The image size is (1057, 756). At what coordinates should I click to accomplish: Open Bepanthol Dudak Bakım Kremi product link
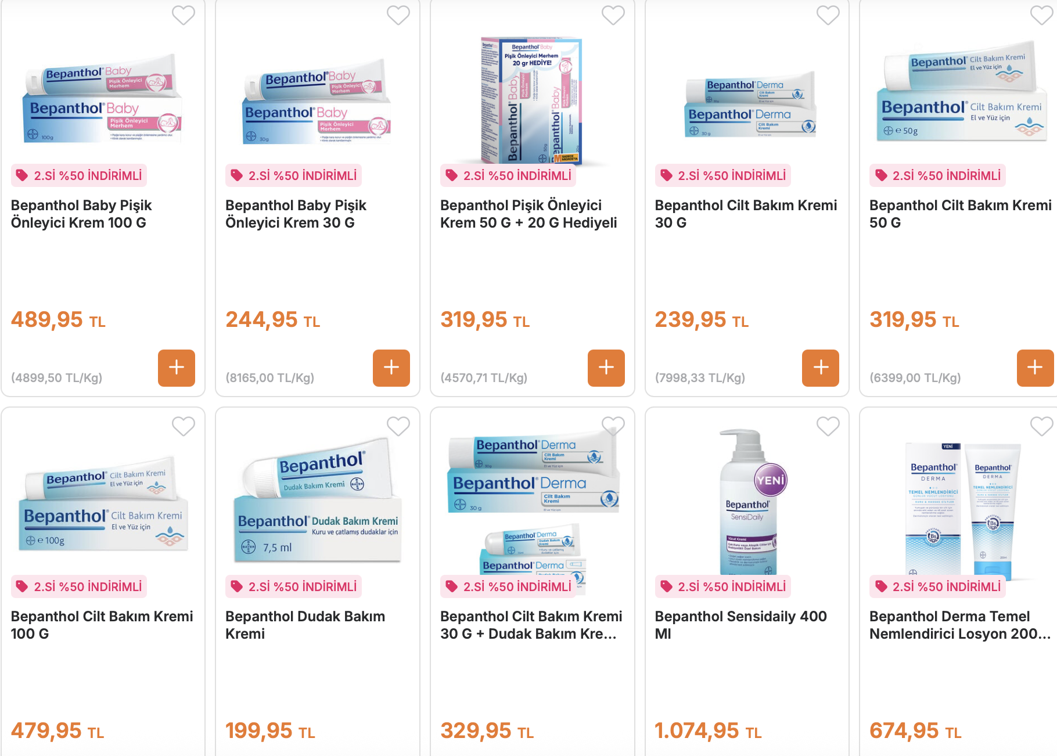[x=305, y=625]
